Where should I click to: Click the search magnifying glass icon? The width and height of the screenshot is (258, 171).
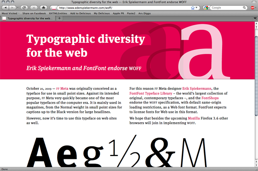tap(244, 8)
